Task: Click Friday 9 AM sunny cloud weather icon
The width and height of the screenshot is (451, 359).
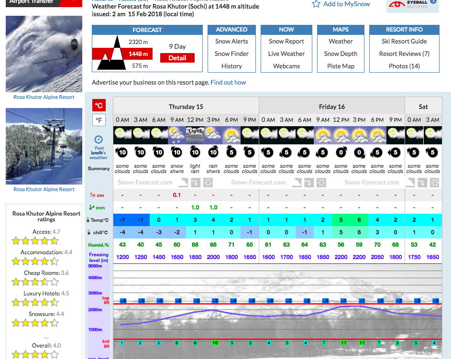Action: click(x=323, y=135)
